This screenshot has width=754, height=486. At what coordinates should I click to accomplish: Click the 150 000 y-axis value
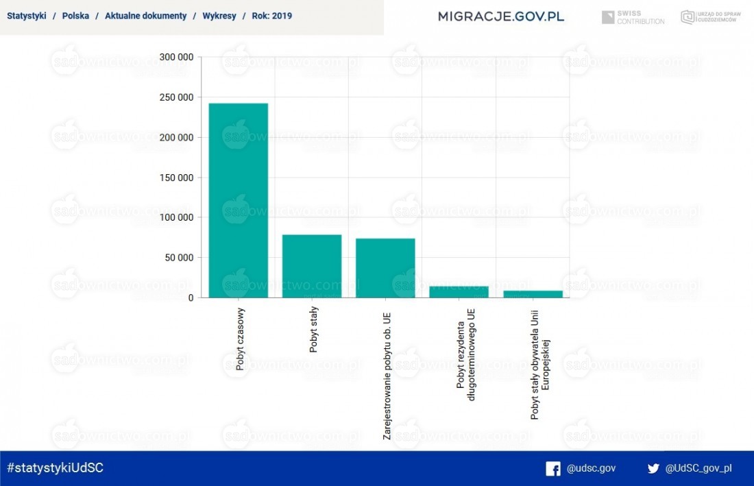pos(176,178)
